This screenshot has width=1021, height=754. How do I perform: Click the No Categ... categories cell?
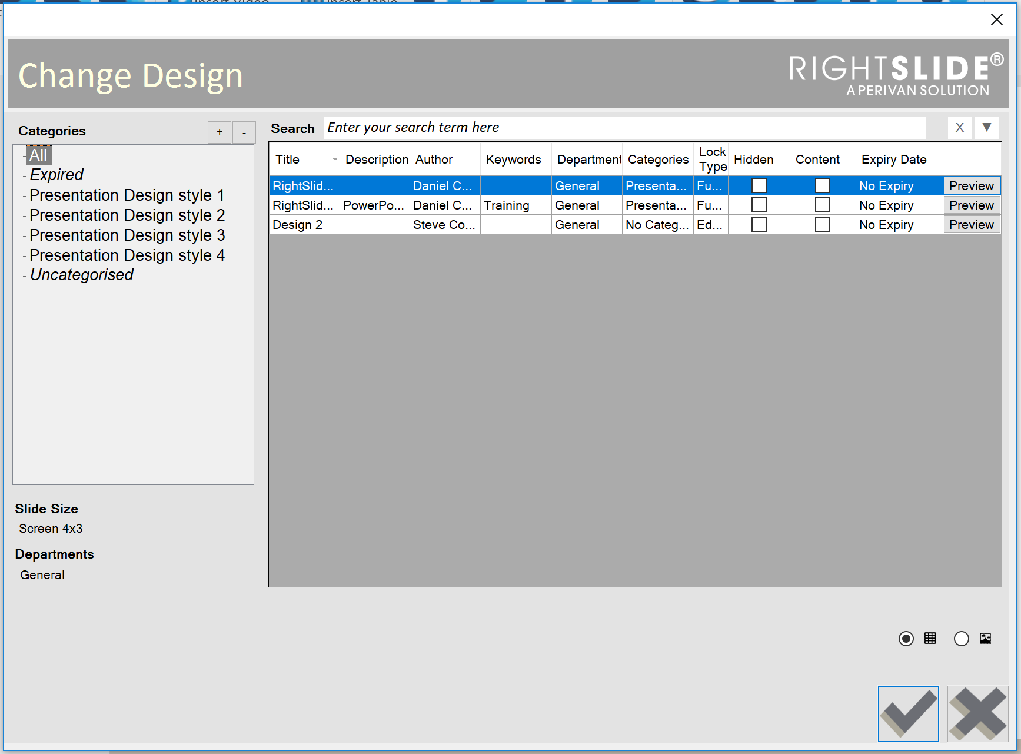[x=657, y=224]
